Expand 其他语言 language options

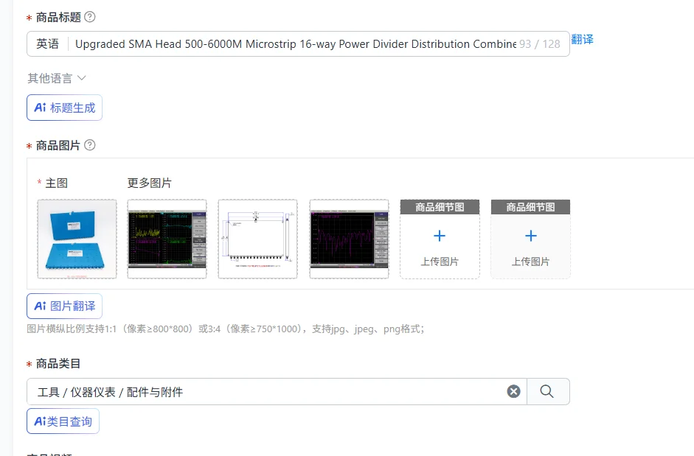[x=57, y=78]
